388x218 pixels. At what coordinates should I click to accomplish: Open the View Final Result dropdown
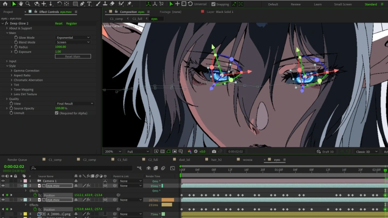coord(74,103)
